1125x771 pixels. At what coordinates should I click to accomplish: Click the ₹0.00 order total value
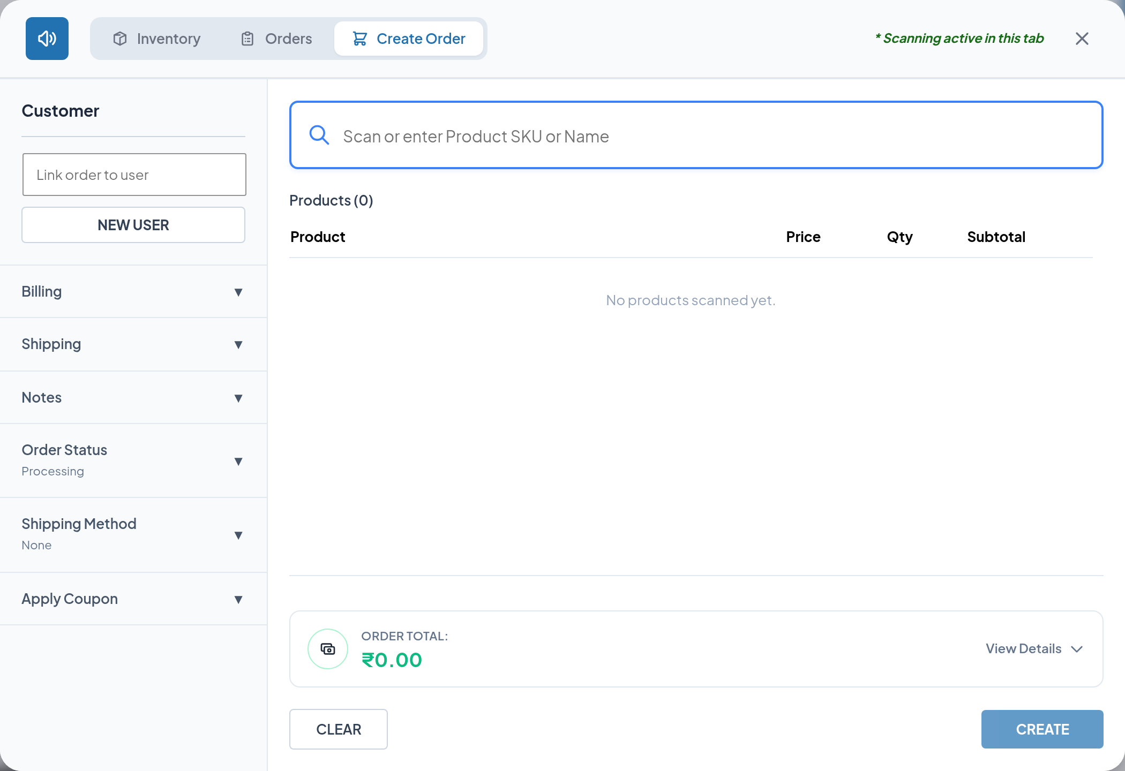coord(392,660)
